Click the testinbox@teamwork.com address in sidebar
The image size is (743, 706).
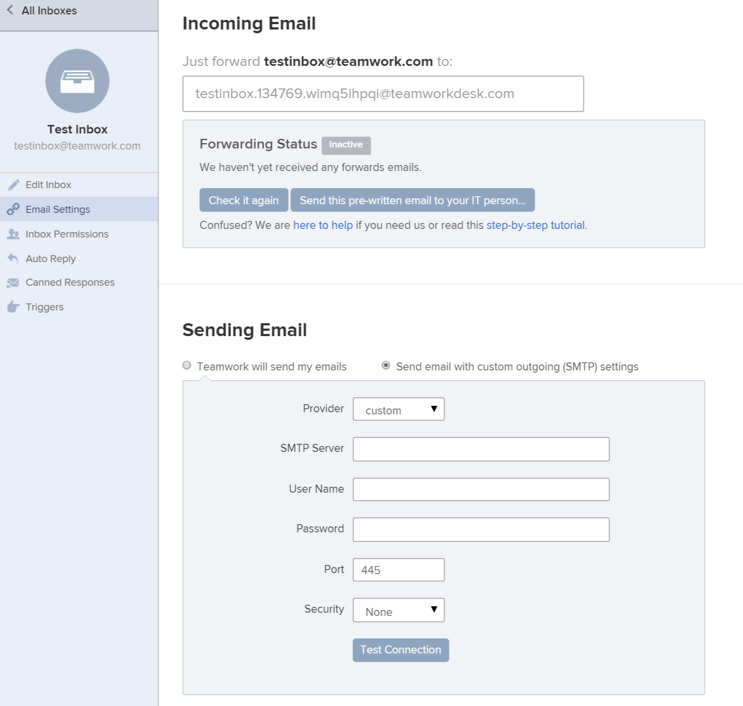tap(77, 146)
